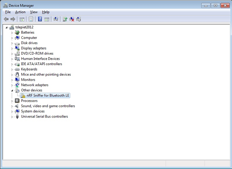
Task: Minimize the Device Manager window
Action: (206, 6)
